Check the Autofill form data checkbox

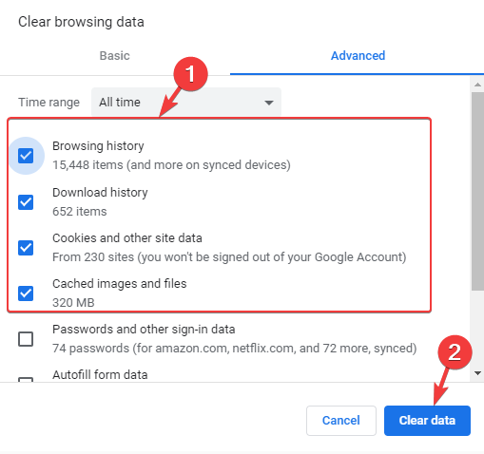(x=26, y=379)
